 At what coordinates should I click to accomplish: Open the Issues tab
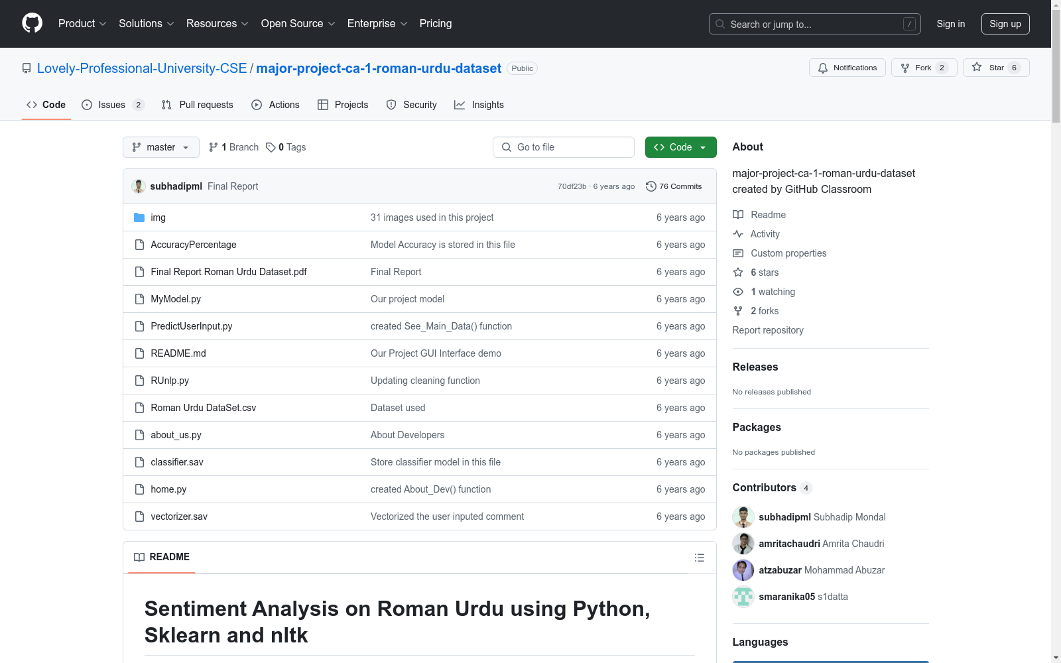click(x=113, y=105)
